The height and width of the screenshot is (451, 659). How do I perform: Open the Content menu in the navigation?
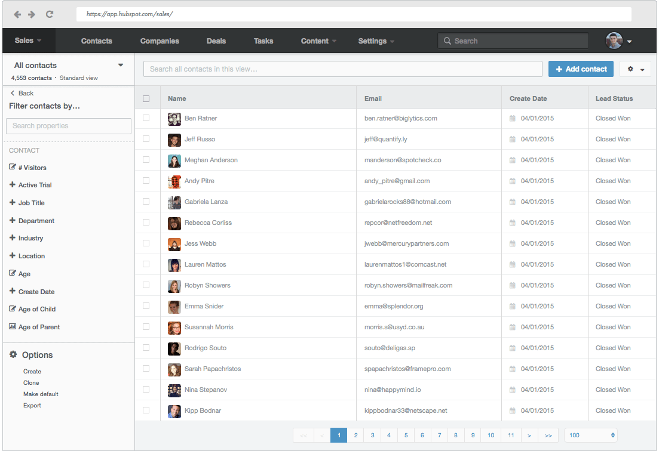click(x=315, y=41)
